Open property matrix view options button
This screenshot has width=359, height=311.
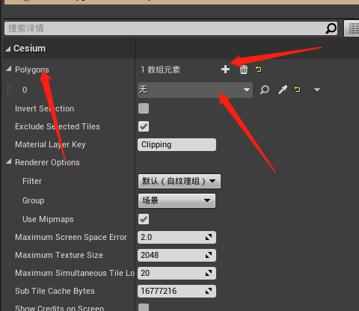click(352, 28)
